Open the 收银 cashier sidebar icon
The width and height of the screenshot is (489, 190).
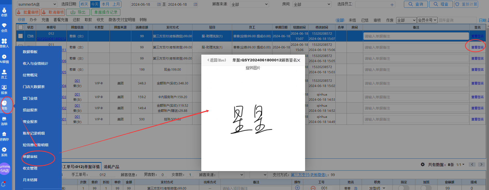[x=4, y=12]
